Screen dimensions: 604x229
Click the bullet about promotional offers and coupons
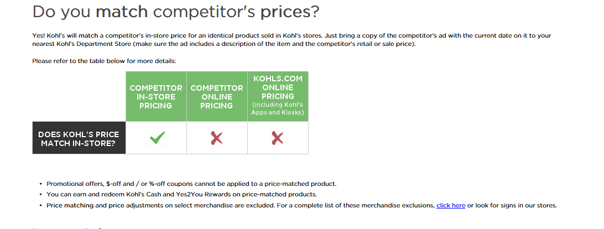click(191, 184)
